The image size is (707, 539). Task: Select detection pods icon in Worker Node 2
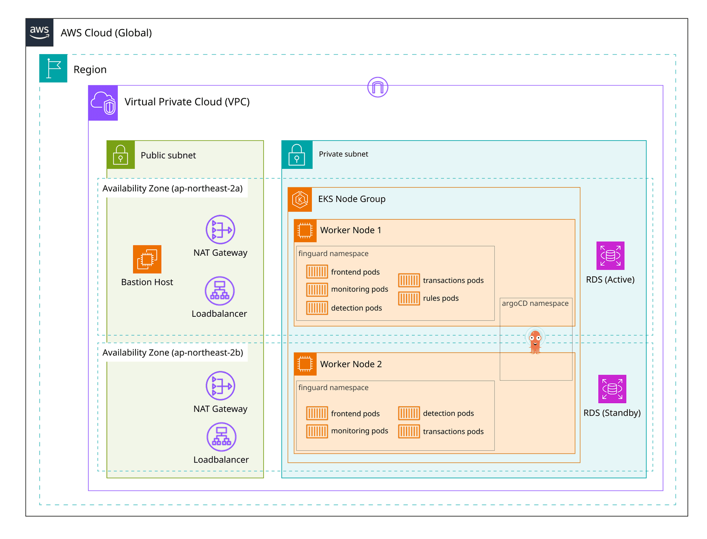(x=409, y=413)
